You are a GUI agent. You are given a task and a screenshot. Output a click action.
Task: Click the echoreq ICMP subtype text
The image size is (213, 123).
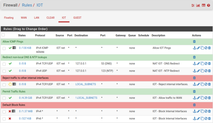(40, 52)
